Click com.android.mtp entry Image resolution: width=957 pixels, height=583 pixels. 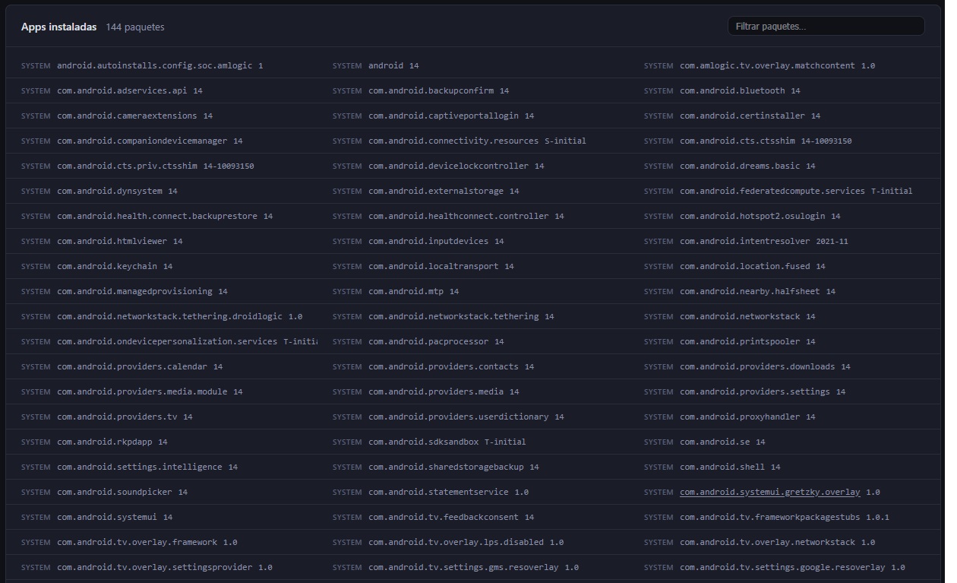tap(406, 291)
